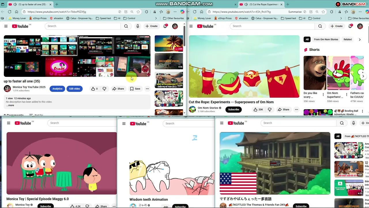The width and height of the screenshot is (369, 208).
Task: Open the Speed test bookmark folder in top-left window
Action: point(103,18)
